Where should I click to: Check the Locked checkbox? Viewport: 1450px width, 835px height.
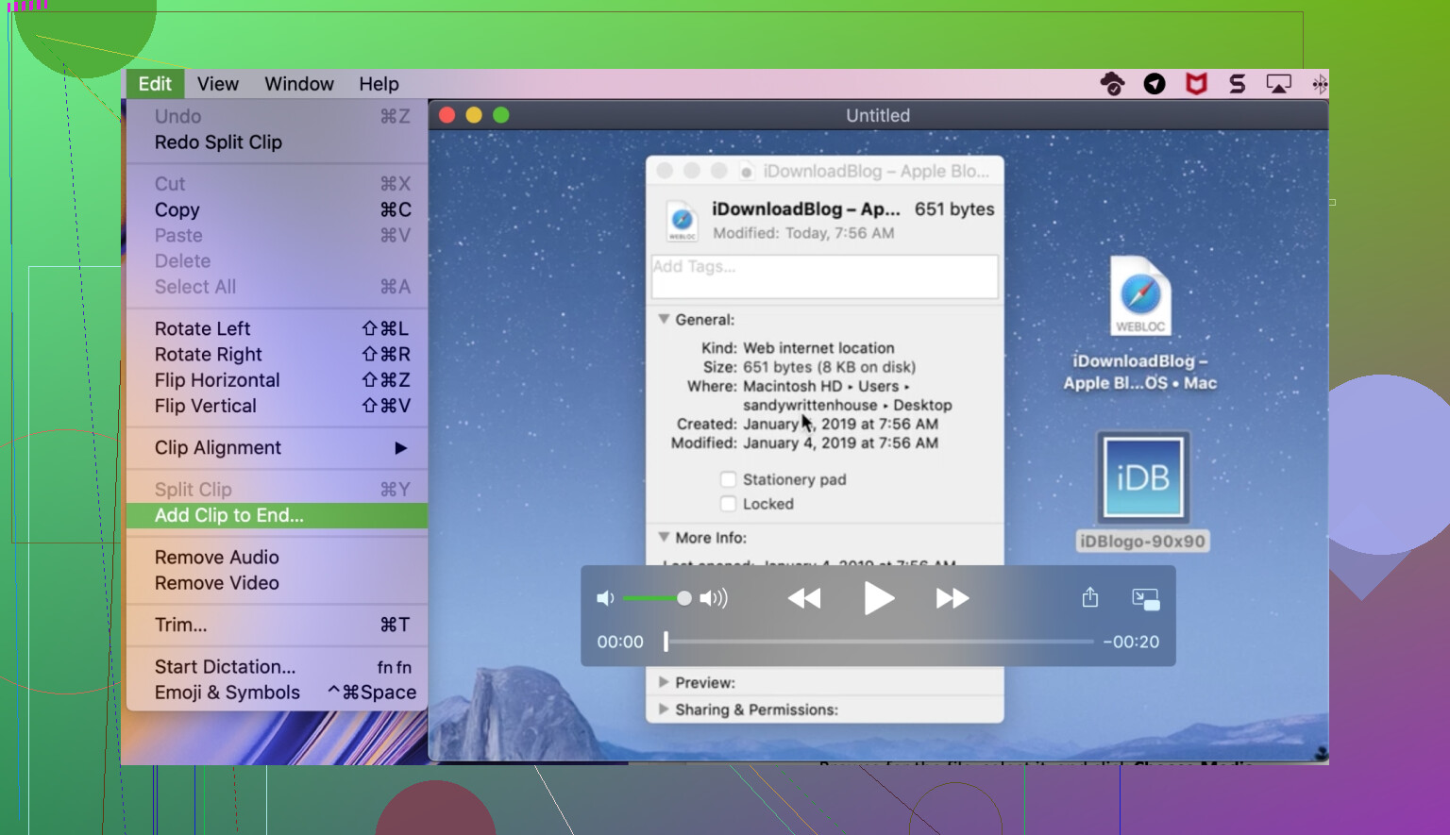click(x=728, y=504)
